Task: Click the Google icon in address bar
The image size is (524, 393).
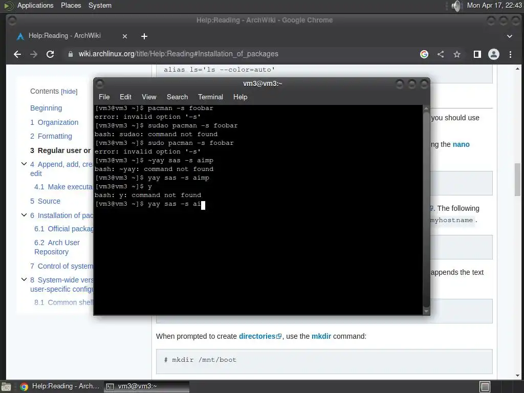Action: [424, 54]
